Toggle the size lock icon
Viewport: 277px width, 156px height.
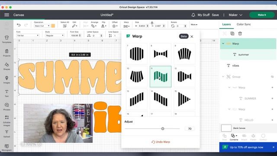point(152,23)
